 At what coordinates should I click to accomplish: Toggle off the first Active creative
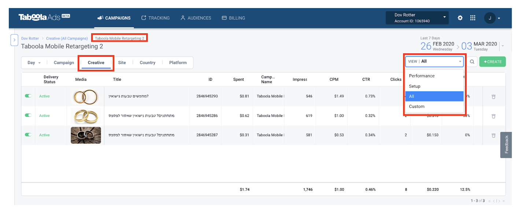(28, 96)
